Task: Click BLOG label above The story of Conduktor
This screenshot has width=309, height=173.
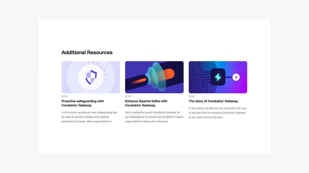Action: pos(192,96)
